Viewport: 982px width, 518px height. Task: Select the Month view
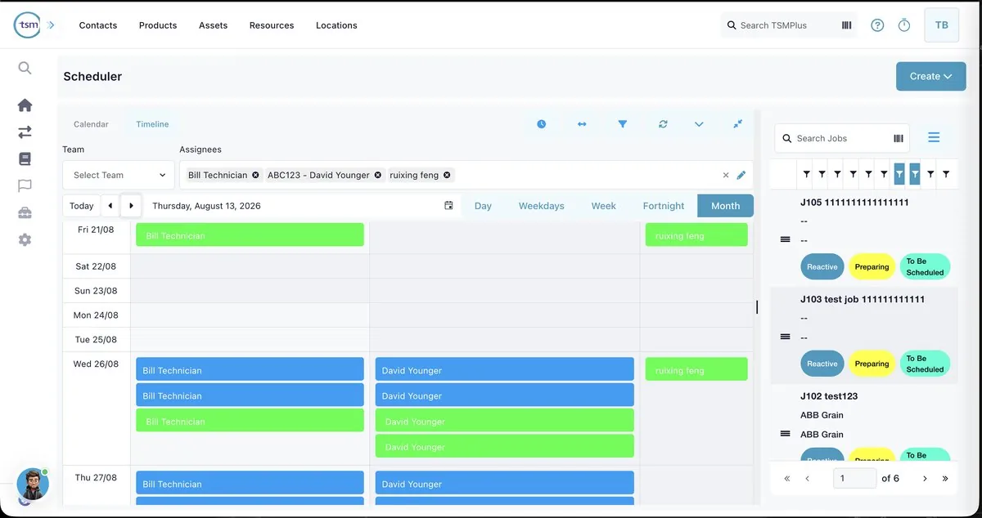click(x=725, y=206)
